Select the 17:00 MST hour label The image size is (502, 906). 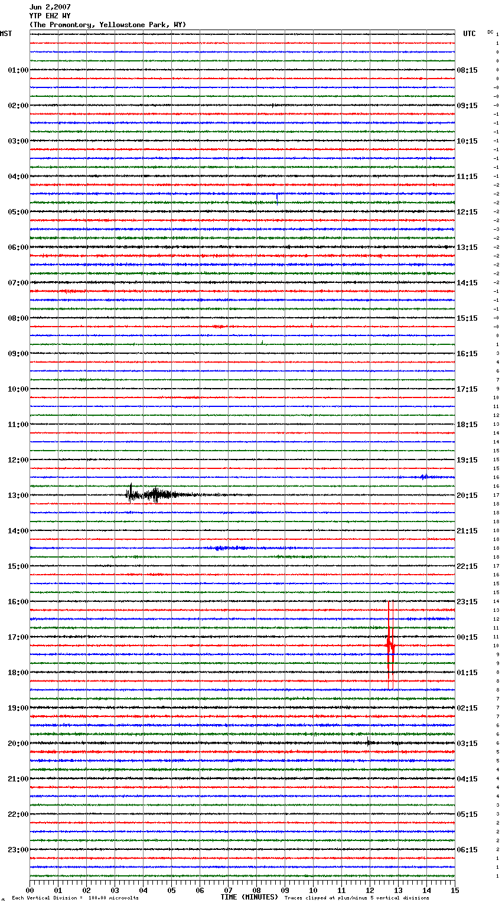[x=18, y=637]
